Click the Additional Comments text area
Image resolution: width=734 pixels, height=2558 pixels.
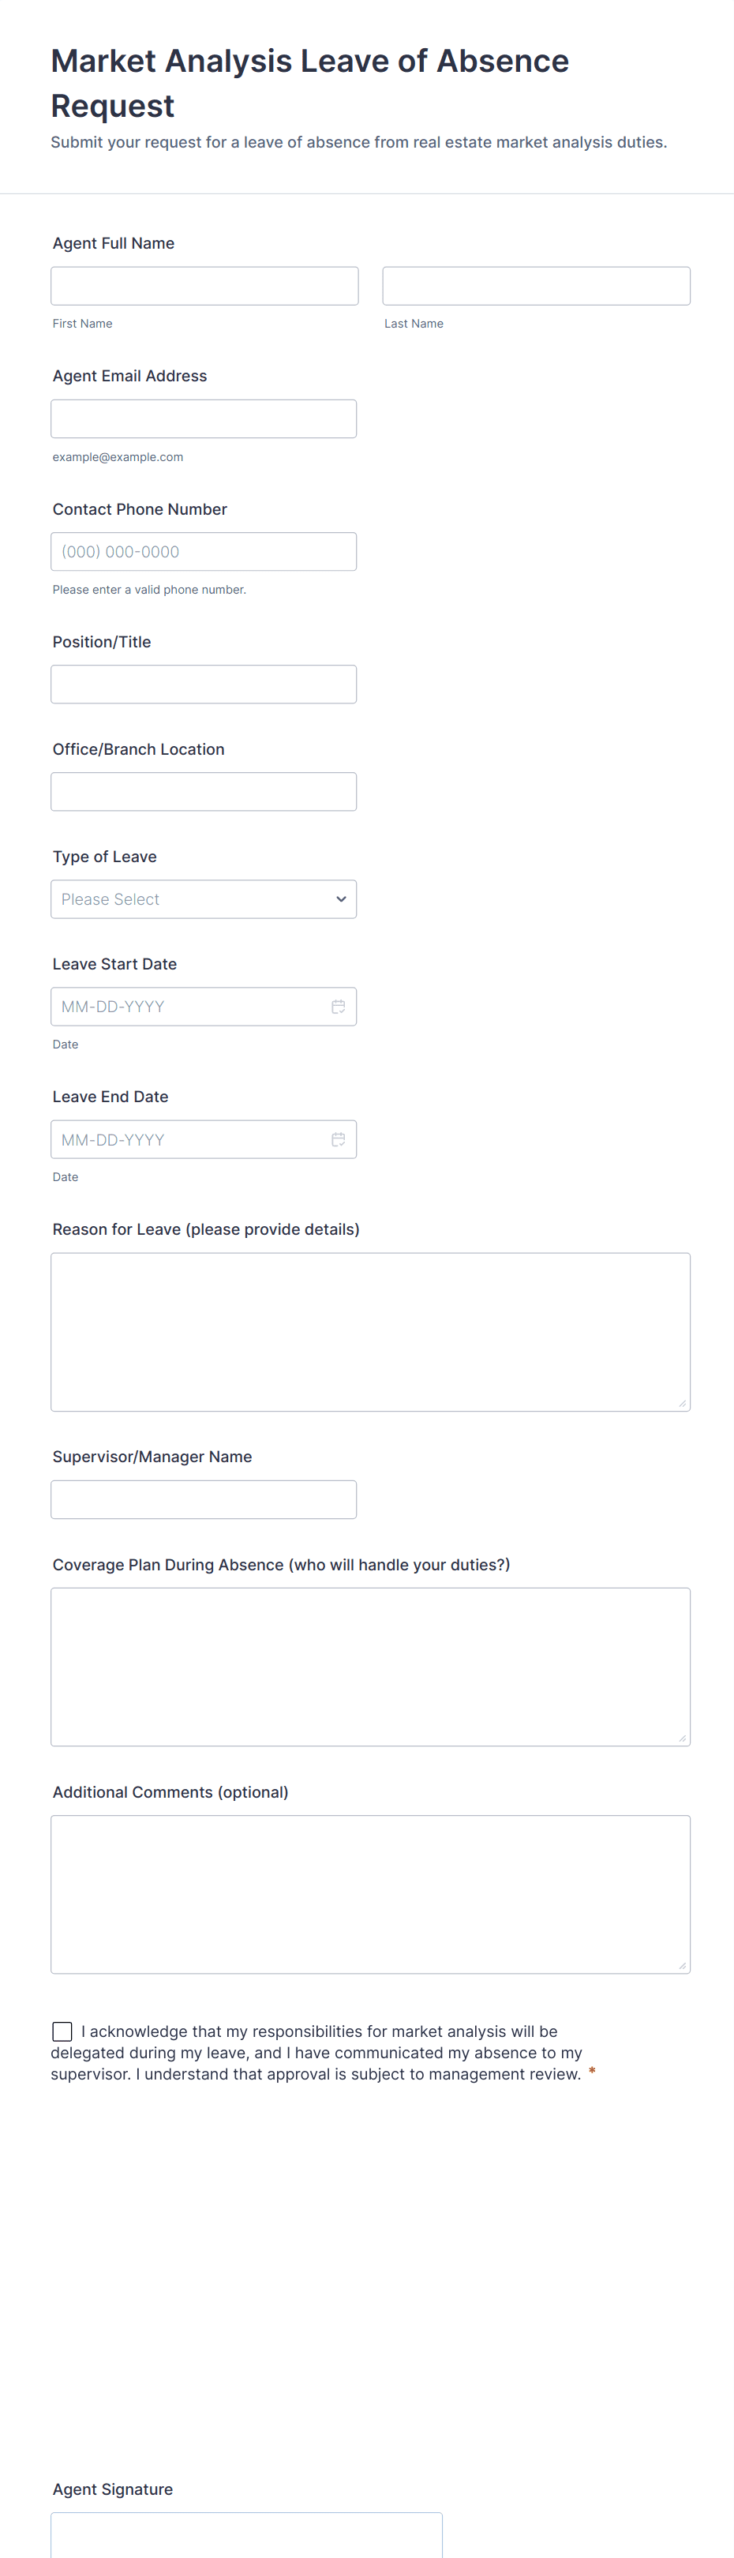(369, 1892)
